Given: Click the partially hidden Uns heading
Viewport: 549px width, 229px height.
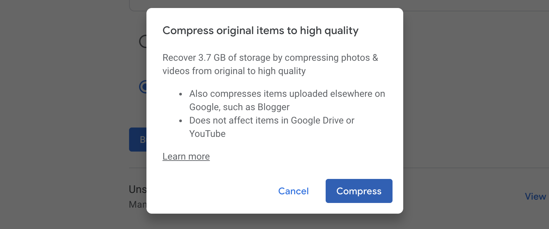Looking at the screenshot, I should click(138, 189).
